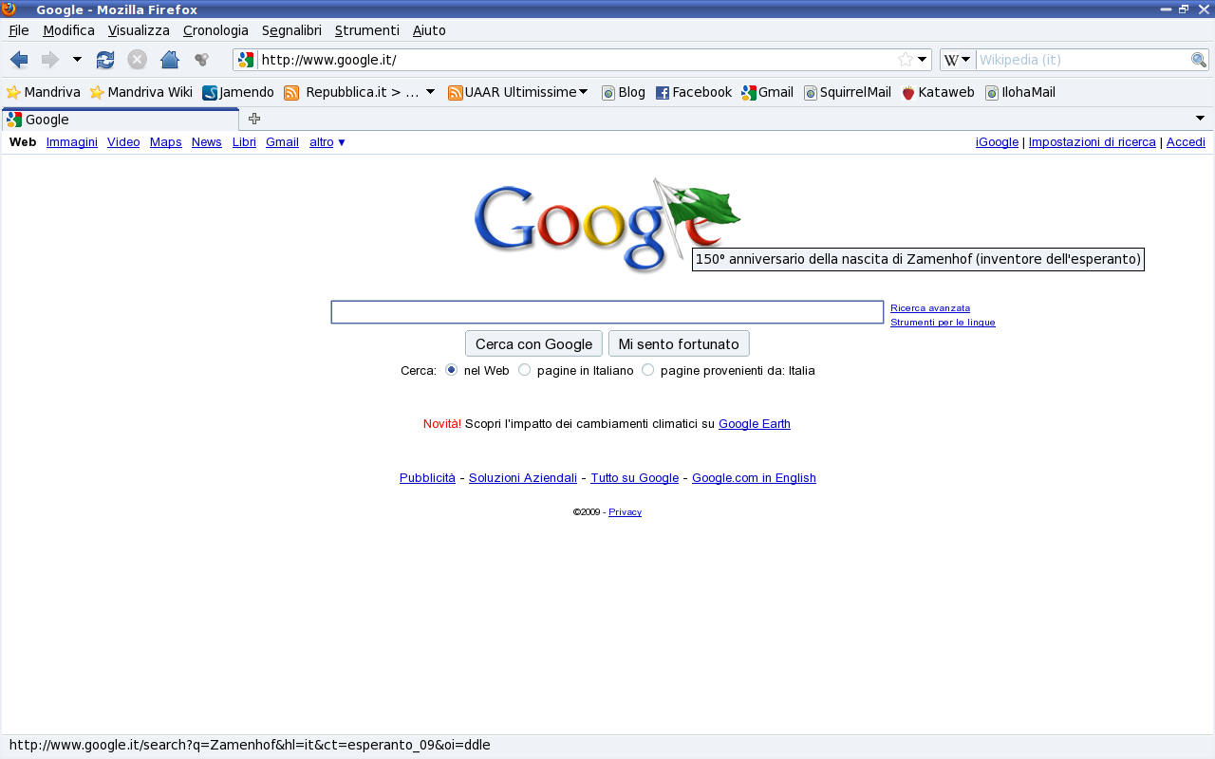
Task: Open the Mandriva bookmark
Action: pos(44,92)
